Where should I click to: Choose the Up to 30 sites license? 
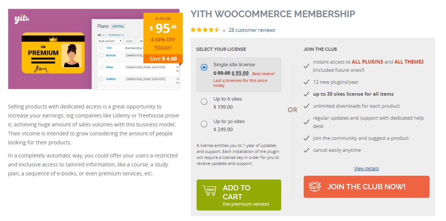(204, 124)
